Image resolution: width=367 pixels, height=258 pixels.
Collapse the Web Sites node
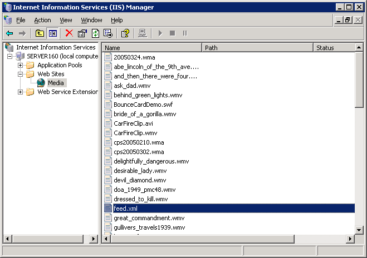pos(21,74)
